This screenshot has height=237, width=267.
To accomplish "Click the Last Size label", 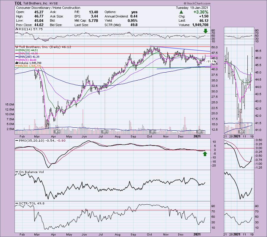I will [x=82, y=25].
